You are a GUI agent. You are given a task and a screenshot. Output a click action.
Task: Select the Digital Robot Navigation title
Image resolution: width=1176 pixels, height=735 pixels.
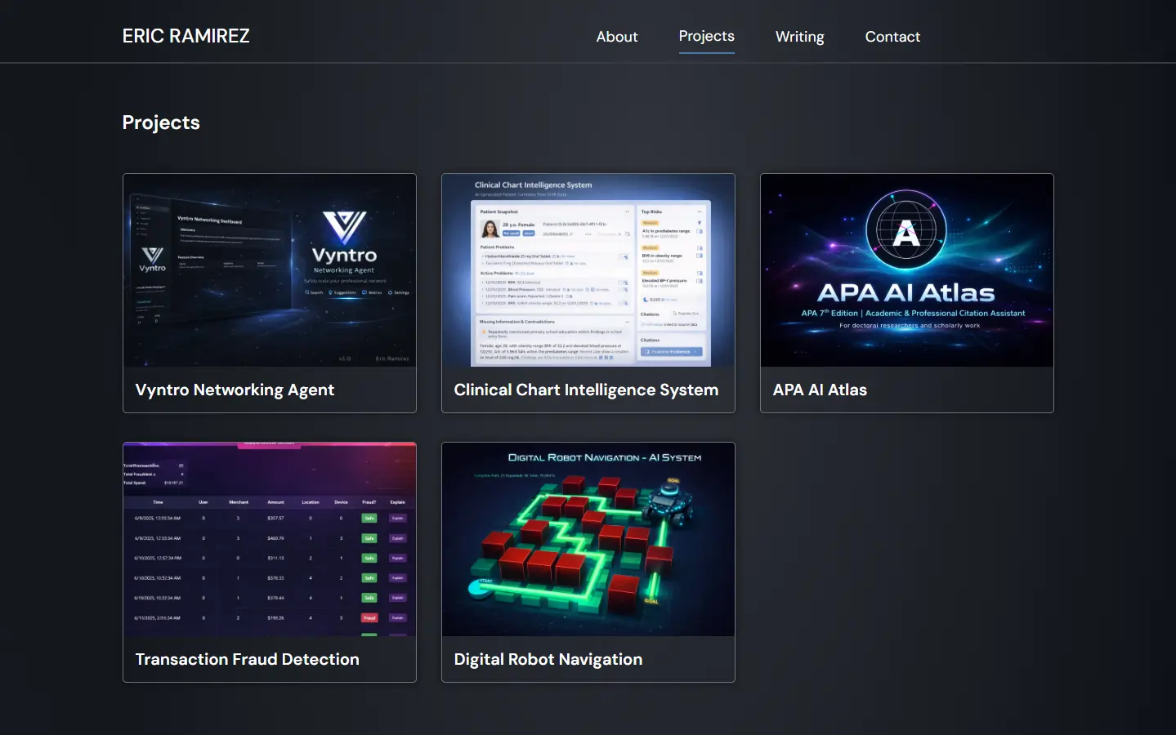[x=548, y=659]
